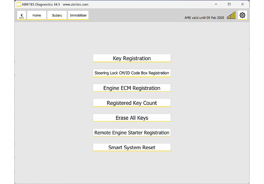
Task: Choose Steering Lock CM/ID Code Box Registration
Action: point(132,73)
